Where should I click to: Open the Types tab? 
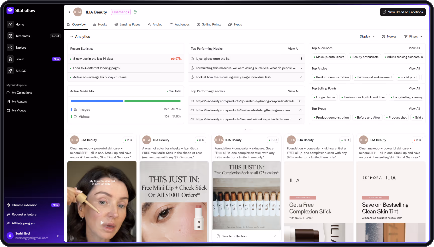click(x=235, y=24)
